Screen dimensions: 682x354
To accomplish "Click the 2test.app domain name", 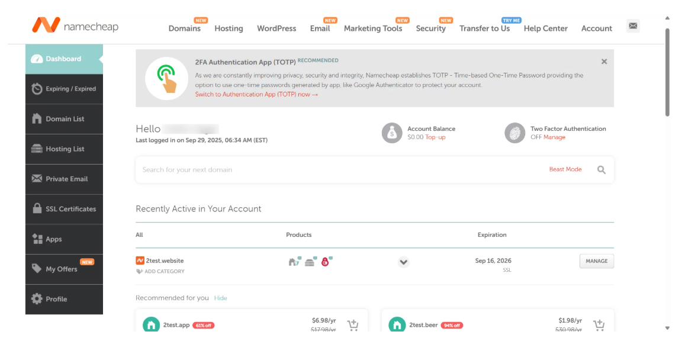I will [x=176, y=325].
